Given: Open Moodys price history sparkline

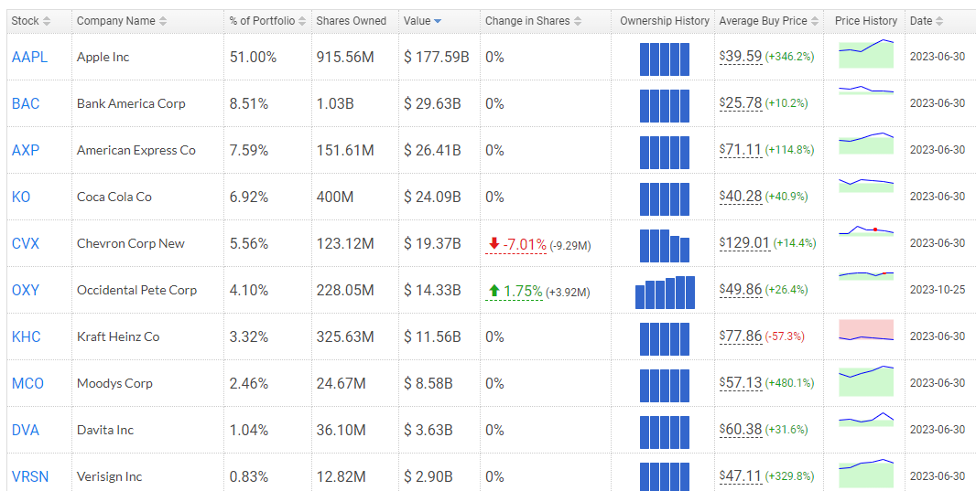Looking at the screenshot, I should [866, 380].
